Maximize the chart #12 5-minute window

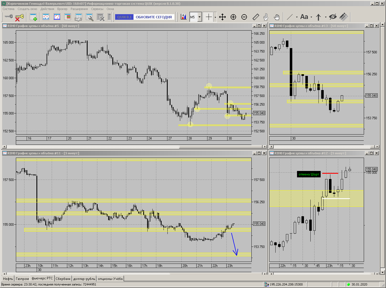[371, 153]
